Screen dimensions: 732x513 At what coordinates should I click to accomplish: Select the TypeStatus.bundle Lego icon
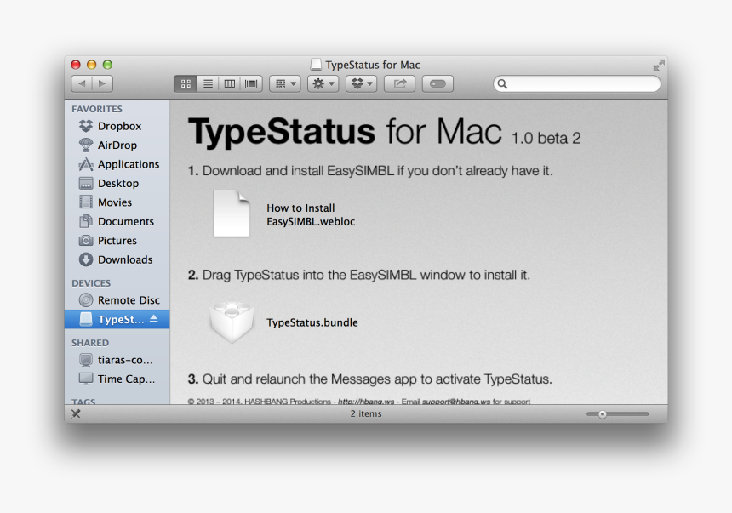(x=232, y=322)
